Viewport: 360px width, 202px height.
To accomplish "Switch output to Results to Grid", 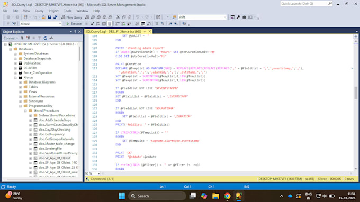I will tap(143, 24).
